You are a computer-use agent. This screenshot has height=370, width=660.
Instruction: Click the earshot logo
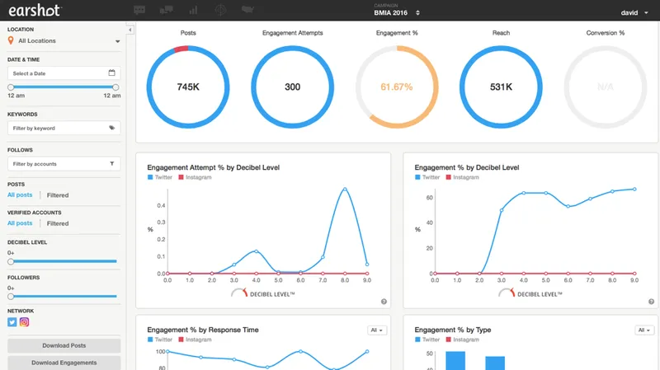[x=35, y=10]
